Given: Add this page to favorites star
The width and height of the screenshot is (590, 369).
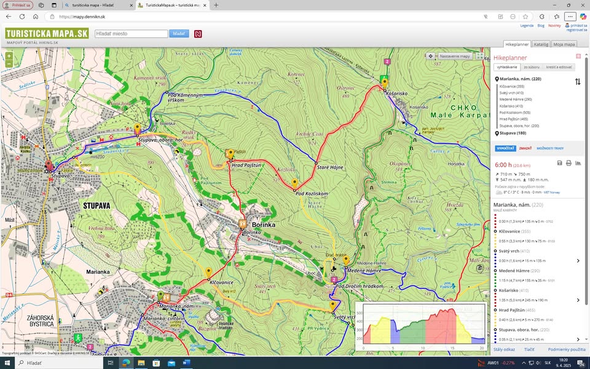Looking at the screenshot, I should pyautogui.click(x=525, y=17).
